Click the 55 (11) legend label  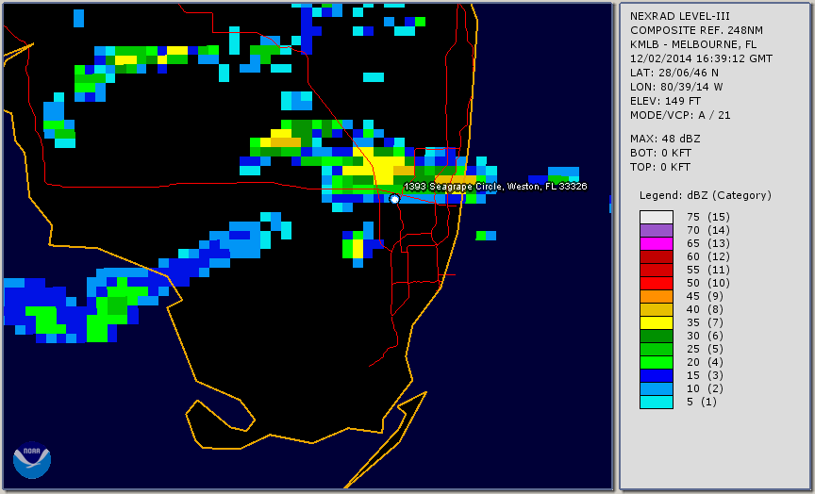click(x=707, y=270)
